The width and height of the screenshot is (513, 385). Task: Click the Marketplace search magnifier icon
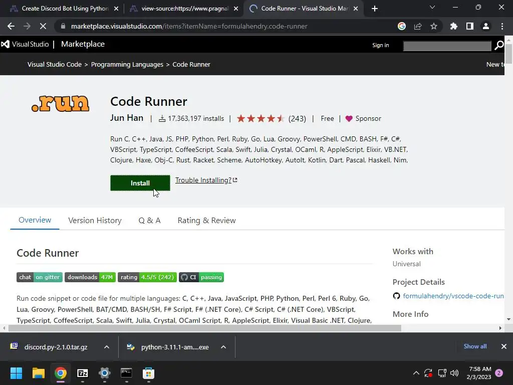(499, 45)
